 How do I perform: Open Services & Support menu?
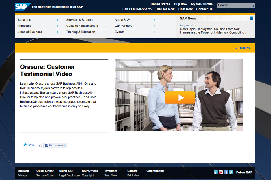pyautogui.click(x=79, y=20)
